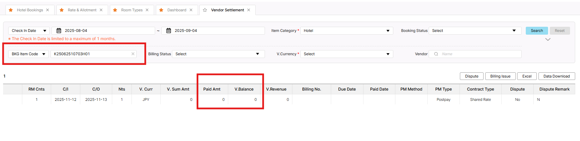Click the Vendor search magnifier icon
Viewport: 580px width, 141px height.
(x=436, y=54)
